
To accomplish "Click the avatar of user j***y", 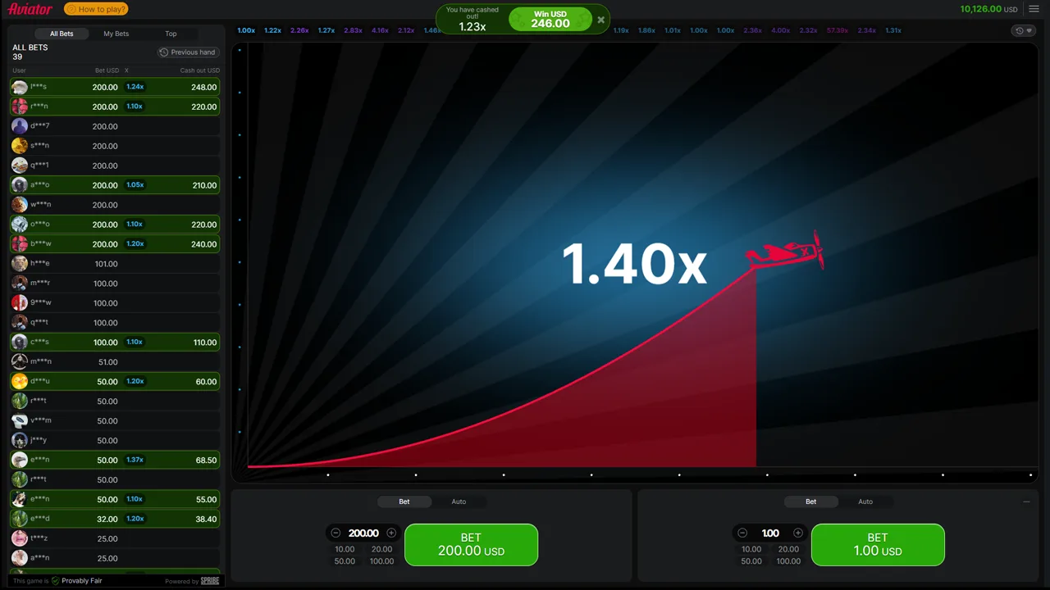I will 20,441.
